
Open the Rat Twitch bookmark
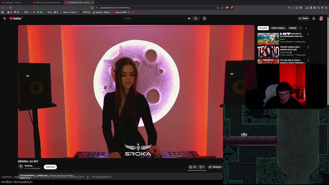coord(16,12)
